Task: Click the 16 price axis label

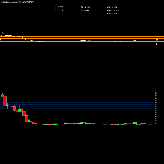Action: (156, 119)
